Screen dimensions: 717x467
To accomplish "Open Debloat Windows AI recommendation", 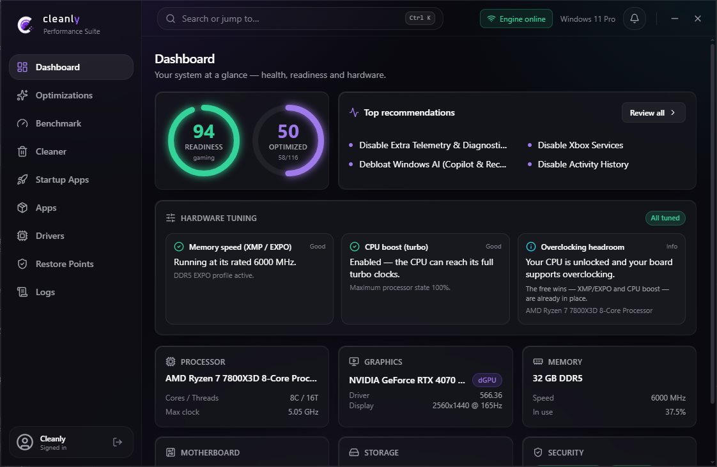I will coord(433,164).
